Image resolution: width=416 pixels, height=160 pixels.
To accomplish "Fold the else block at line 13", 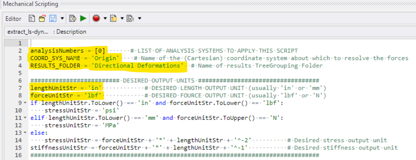I will (x=25, y=133).
